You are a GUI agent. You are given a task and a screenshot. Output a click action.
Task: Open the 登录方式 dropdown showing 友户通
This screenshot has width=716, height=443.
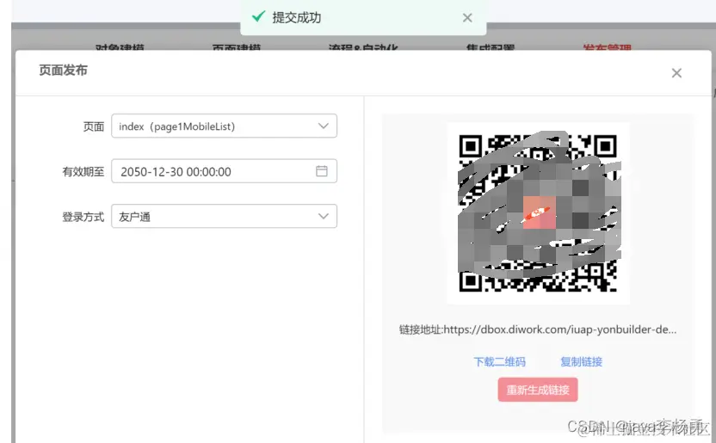(x=225, y=216)
